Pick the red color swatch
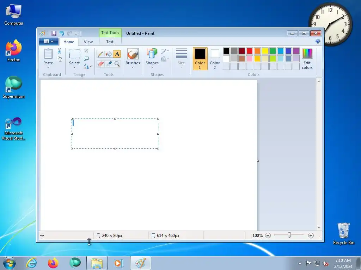361x270 pixels. (x=250, y=51)
